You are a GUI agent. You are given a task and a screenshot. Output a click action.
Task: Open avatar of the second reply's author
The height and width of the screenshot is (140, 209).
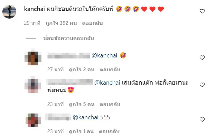tap(33, 84)
